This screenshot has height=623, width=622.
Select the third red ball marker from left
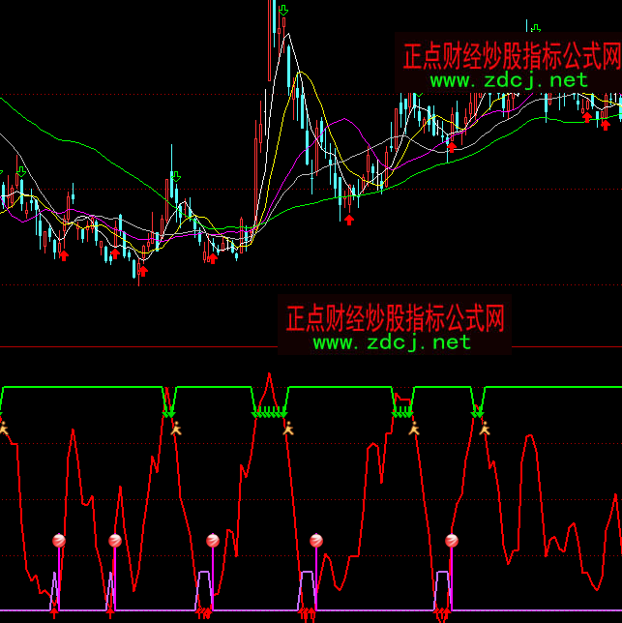point(214,540)
